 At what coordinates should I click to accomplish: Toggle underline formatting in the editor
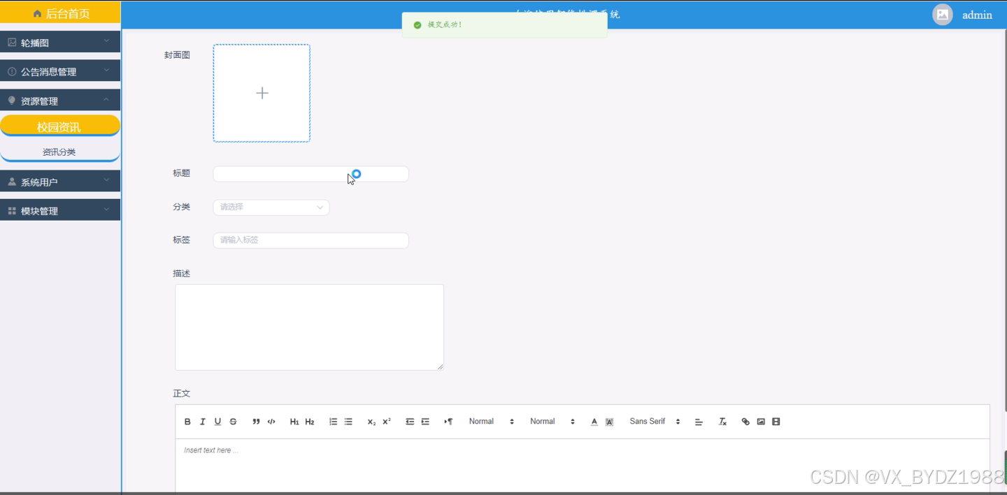217,422
